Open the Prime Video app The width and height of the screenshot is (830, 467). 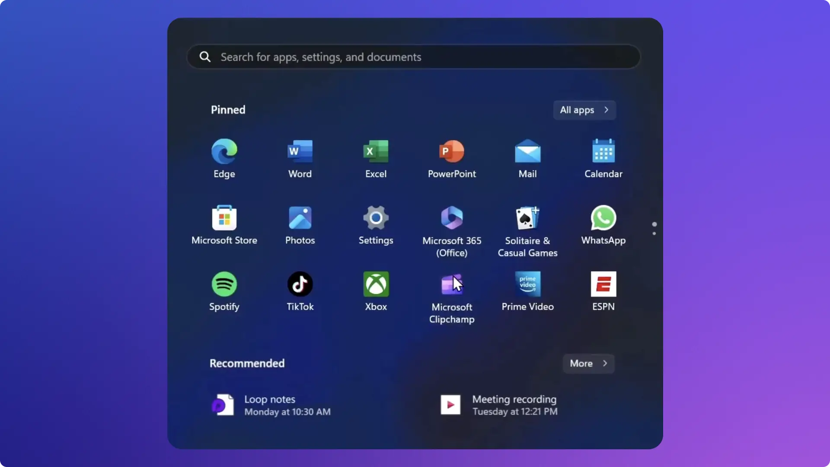[x=527, y=284]
